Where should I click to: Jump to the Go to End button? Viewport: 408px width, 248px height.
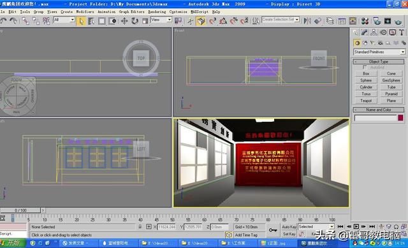pyautogui.click(x=372, y=227)
